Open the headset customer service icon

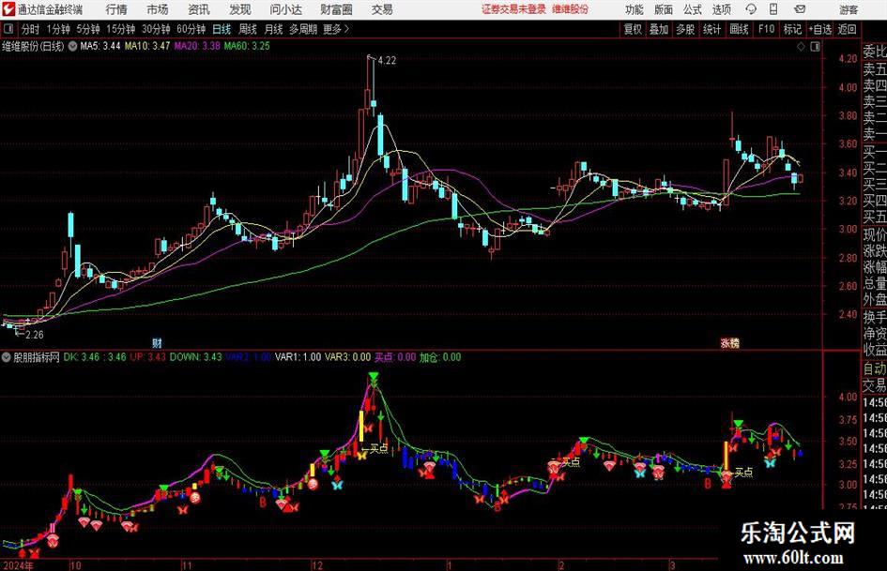pos(751,9)
